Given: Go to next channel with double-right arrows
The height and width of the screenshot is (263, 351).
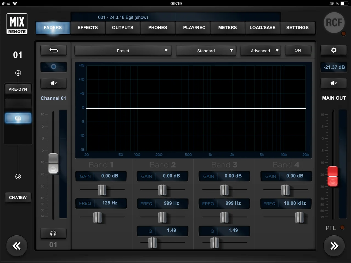Looking at the screenshot, I should (334, 246).
